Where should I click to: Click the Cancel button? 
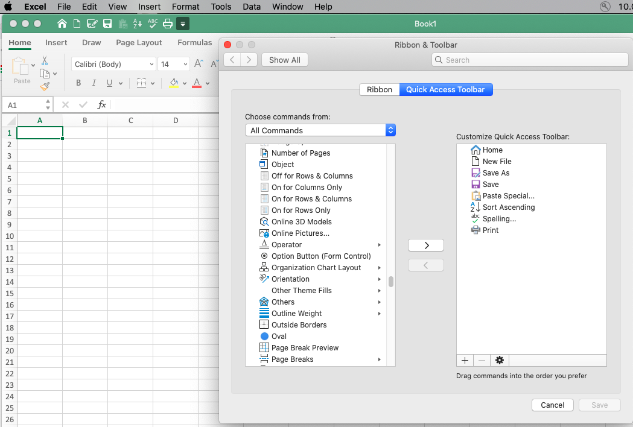pos(553,405)
